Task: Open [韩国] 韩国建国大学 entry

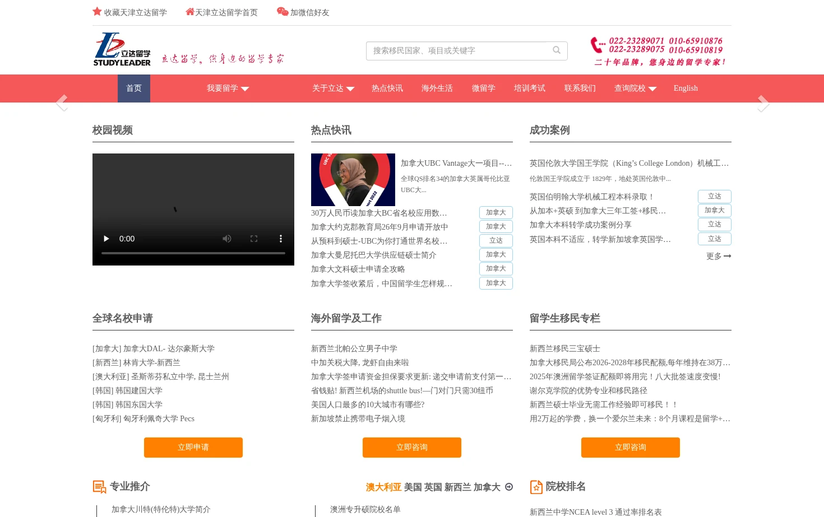Action: coord(128,391)
